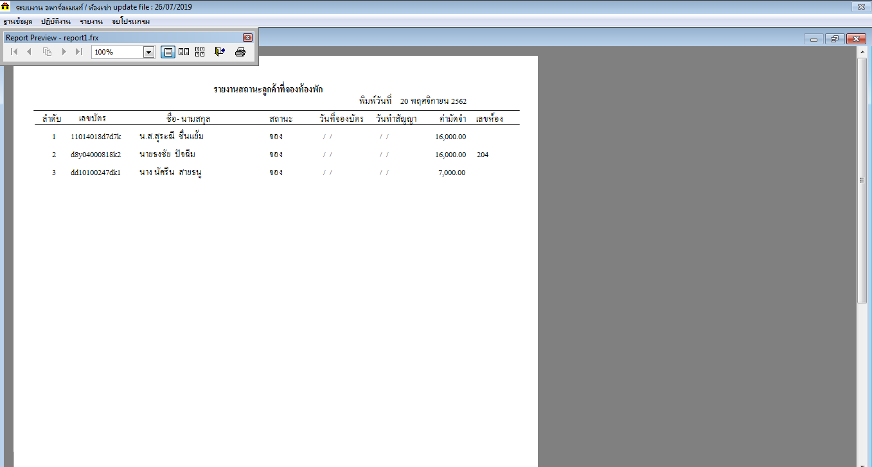The image size is (872, 467).
Task: Click the เลขห้อง column header
Action: [490, 119]
